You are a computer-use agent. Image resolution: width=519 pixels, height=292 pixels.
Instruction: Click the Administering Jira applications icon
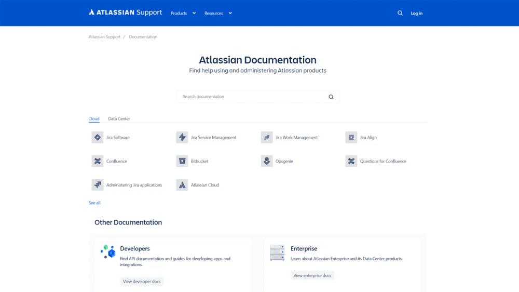click(x=98, y=185)
